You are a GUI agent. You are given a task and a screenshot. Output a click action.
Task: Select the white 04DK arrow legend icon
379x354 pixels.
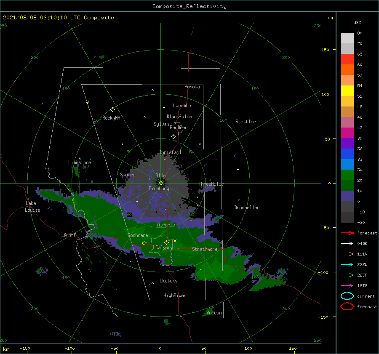point(347,244)
